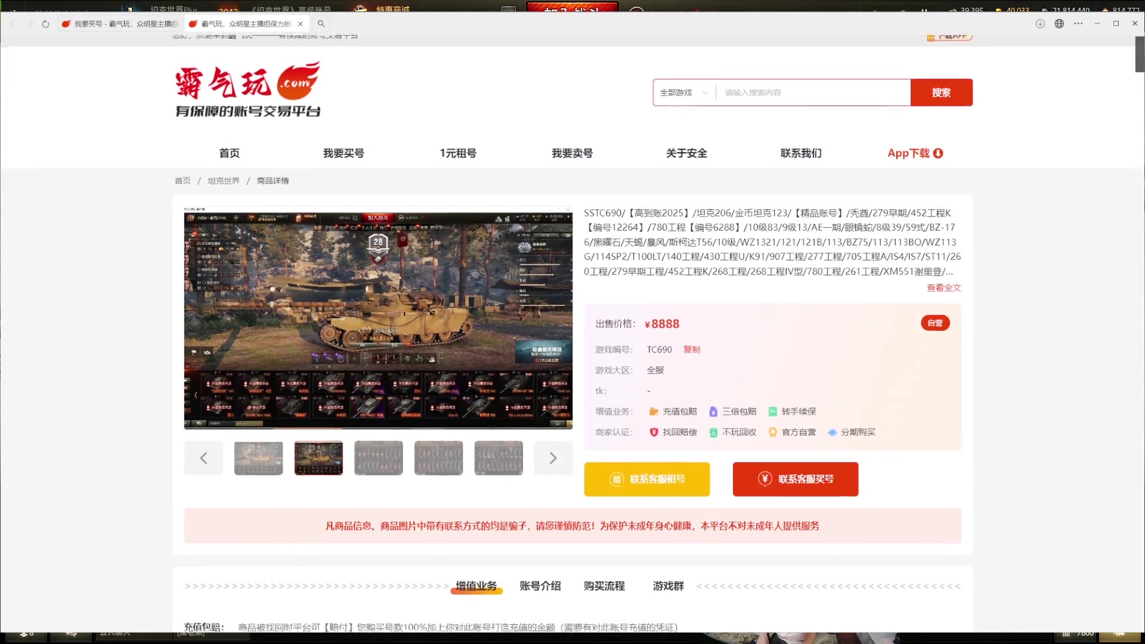Image resolution: width=1145 pixels, height=644 pixels.
Task: Click 首页 in the breadcrumb
Action: coord(182,181)
